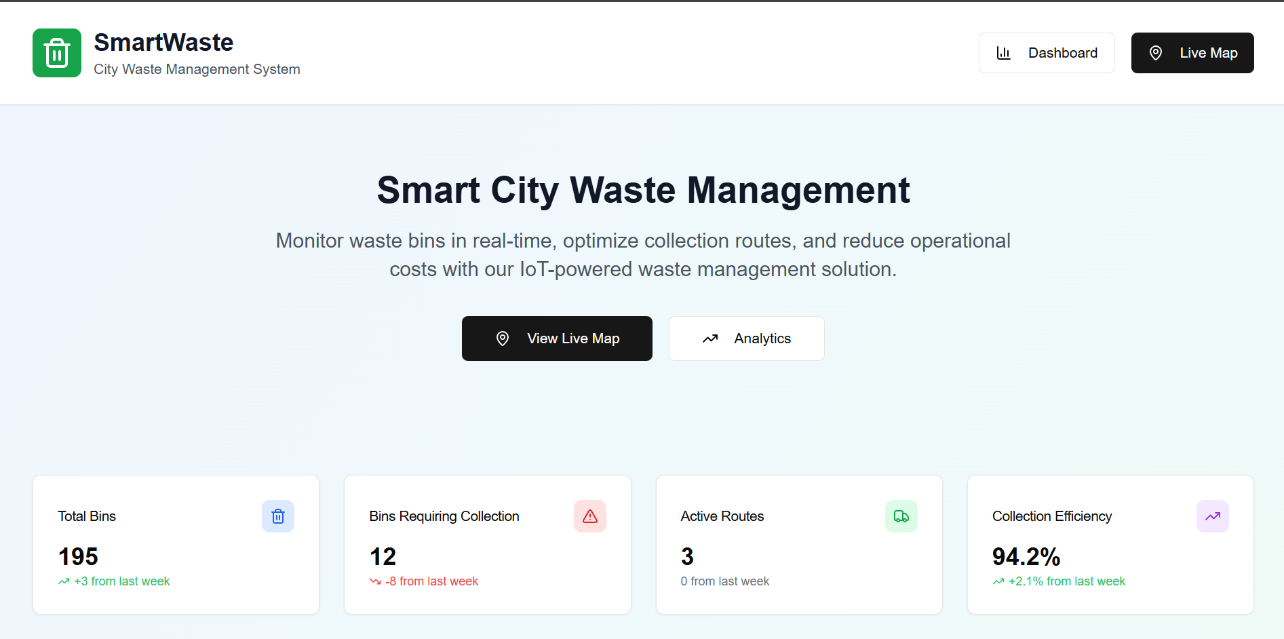Open Dashboard from the header
The height and width of the screenshot is (639, 1284).
(x=1046, y=53)
